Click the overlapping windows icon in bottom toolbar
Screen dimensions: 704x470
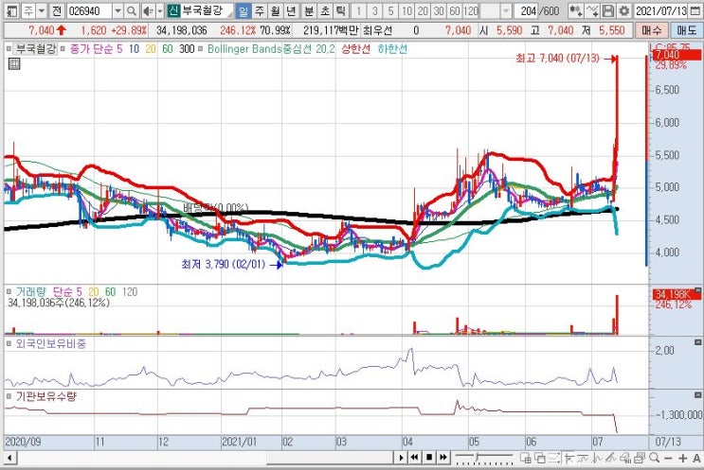pyautogui.click(x=540, y=458)
